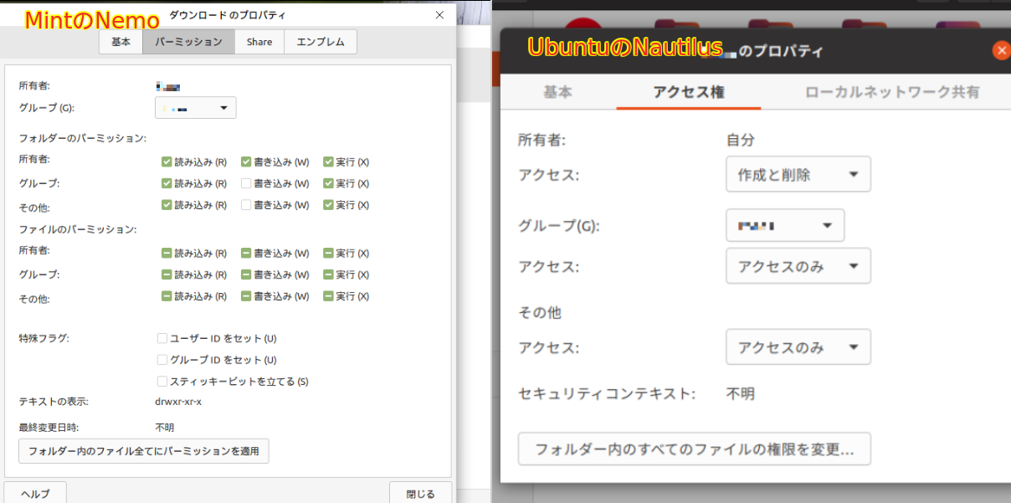Image resolution: width=1011 pixels, height=503 pixels.
Task: Open the グループ(G) dropdown in Nautilus
Action: tap(785, 225)
